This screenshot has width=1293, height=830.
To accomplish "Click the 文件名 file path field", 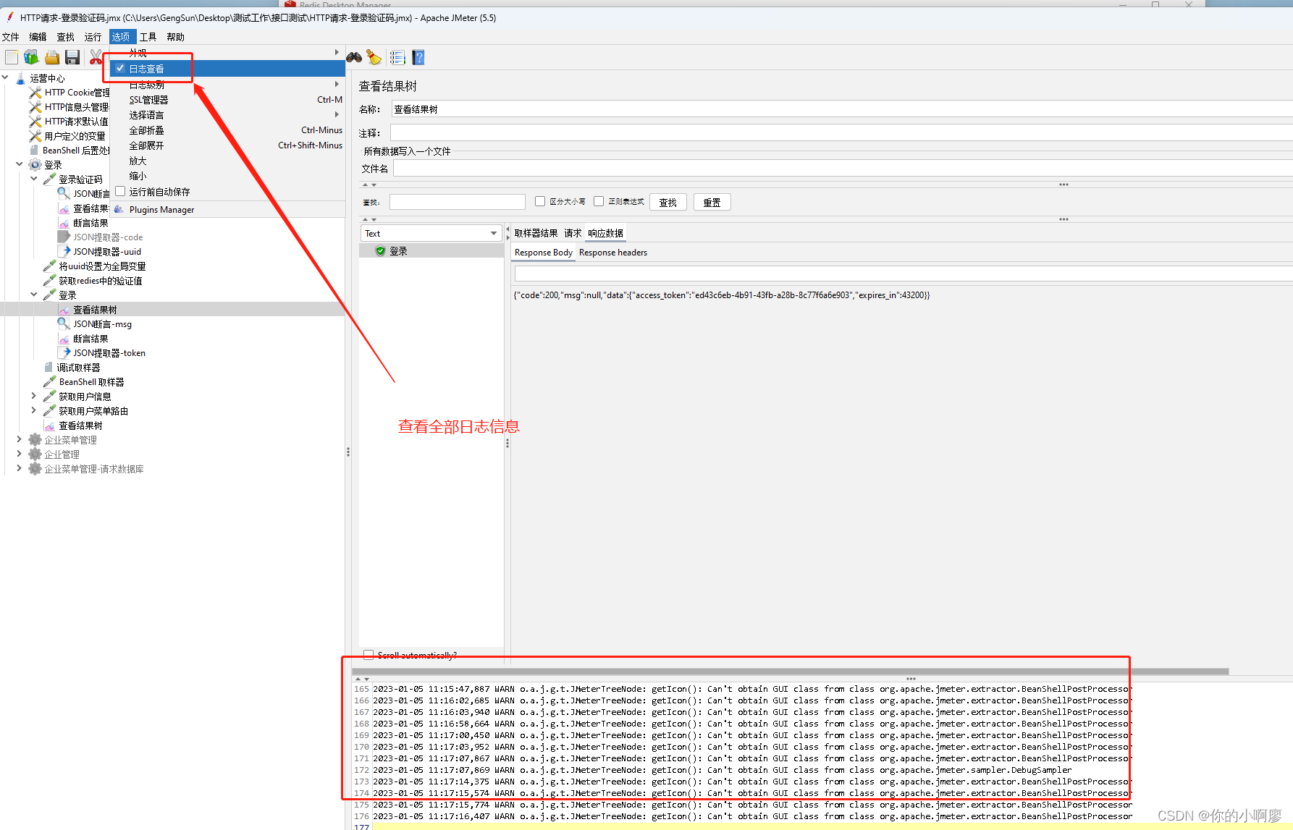I will pyautogui.click(x=843, y=169).
